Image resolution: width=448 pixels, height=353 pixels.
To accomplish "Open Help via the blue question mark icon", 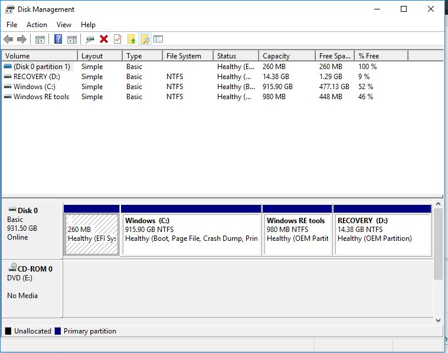I will [58, 39].
